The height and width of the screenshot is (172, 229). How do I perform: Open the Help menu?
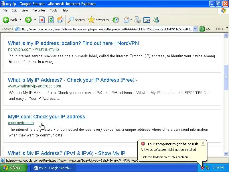point(65,10)
